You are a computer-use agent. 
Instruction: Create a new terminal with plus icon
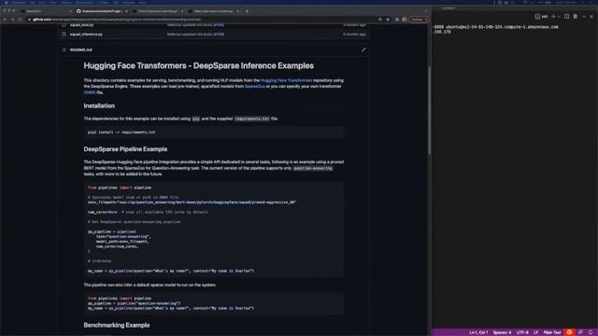pos(553,17)
